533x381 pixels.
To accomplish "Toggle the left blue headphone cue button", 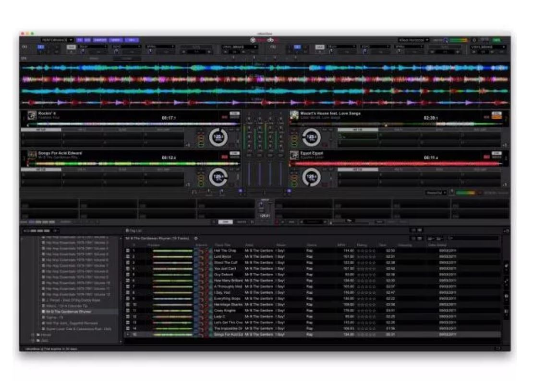I will click(x=240, y=191).
